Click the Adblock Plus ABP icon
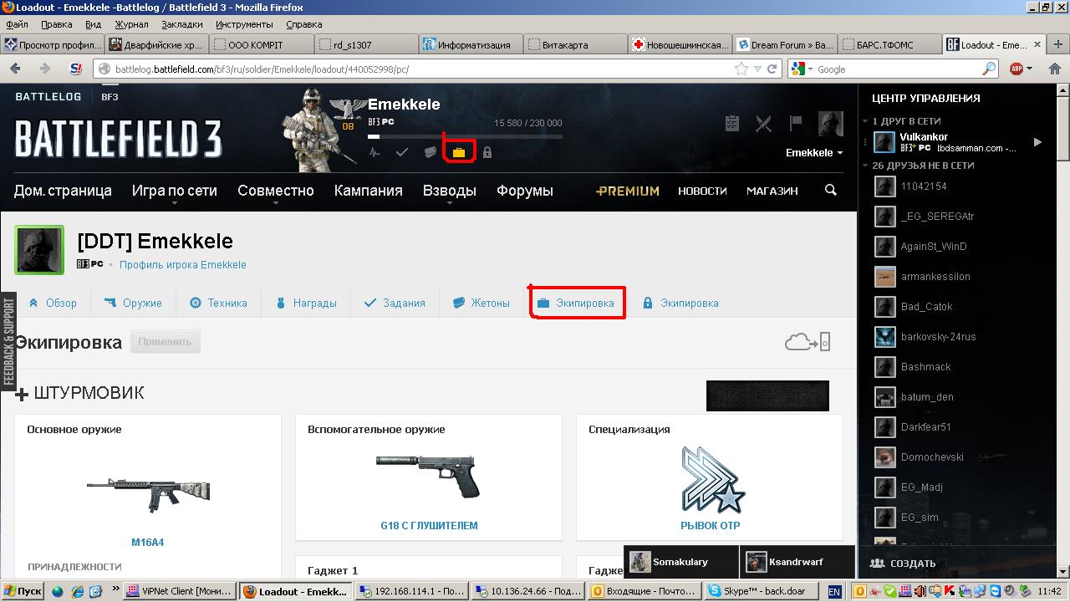1070x602 pixels. [1016, 69]
